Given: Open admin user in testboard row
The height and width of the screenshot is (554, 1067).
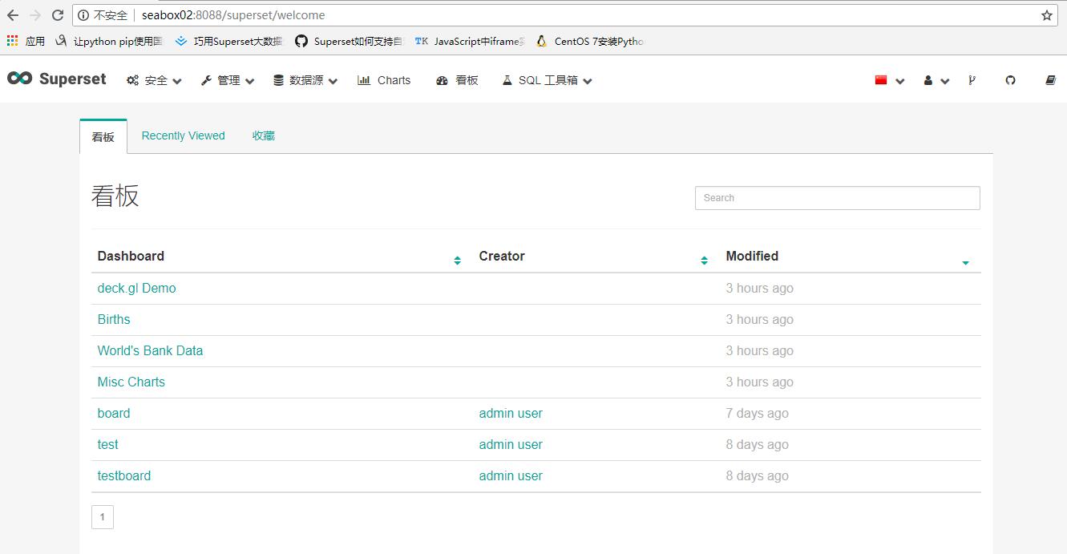Looking at the screenshot, I should [x=511, y=475].
